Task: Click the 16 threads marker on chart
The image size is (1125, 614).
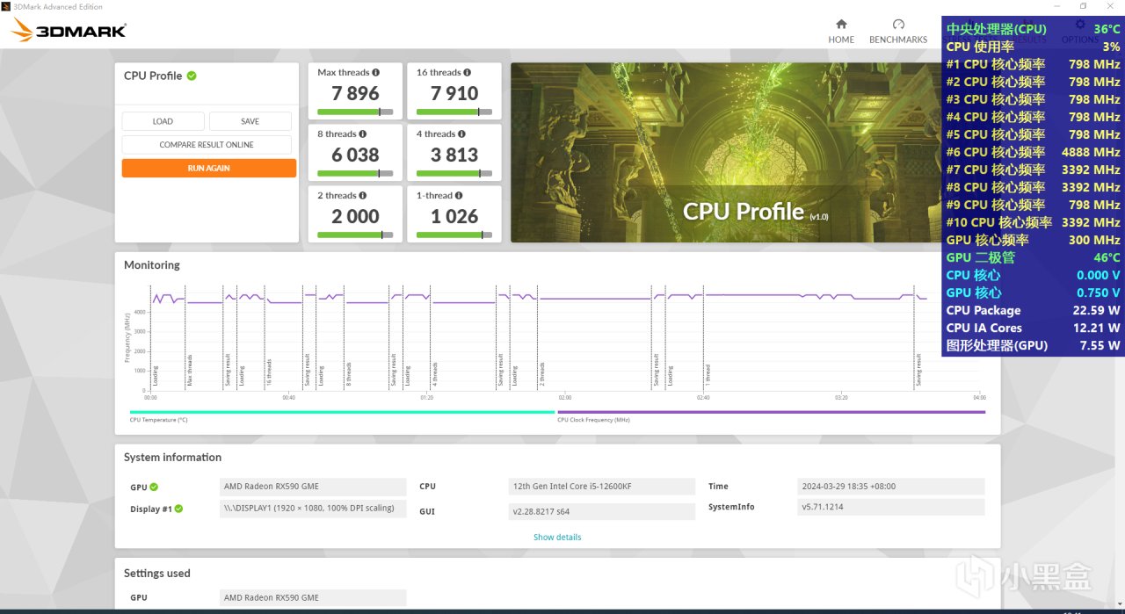Action: coord(269,373)
